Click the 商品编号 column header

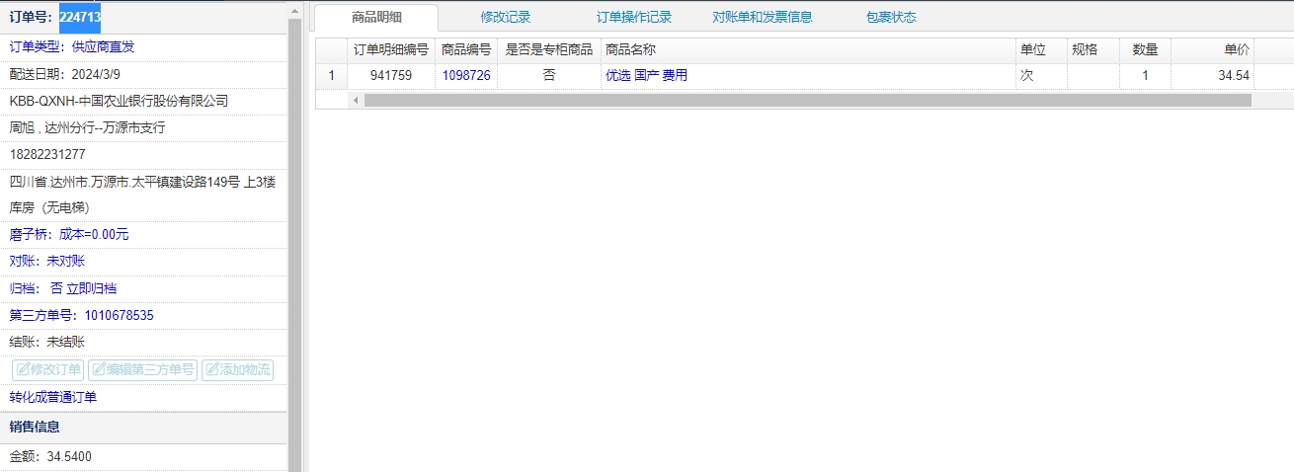[466, 49]
